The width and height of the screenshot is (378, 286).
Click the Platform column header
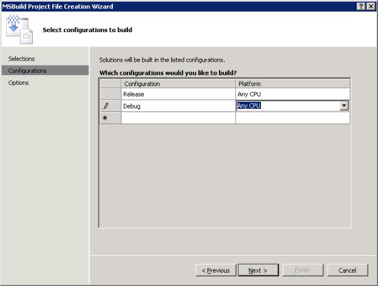(x=292, y=84)
